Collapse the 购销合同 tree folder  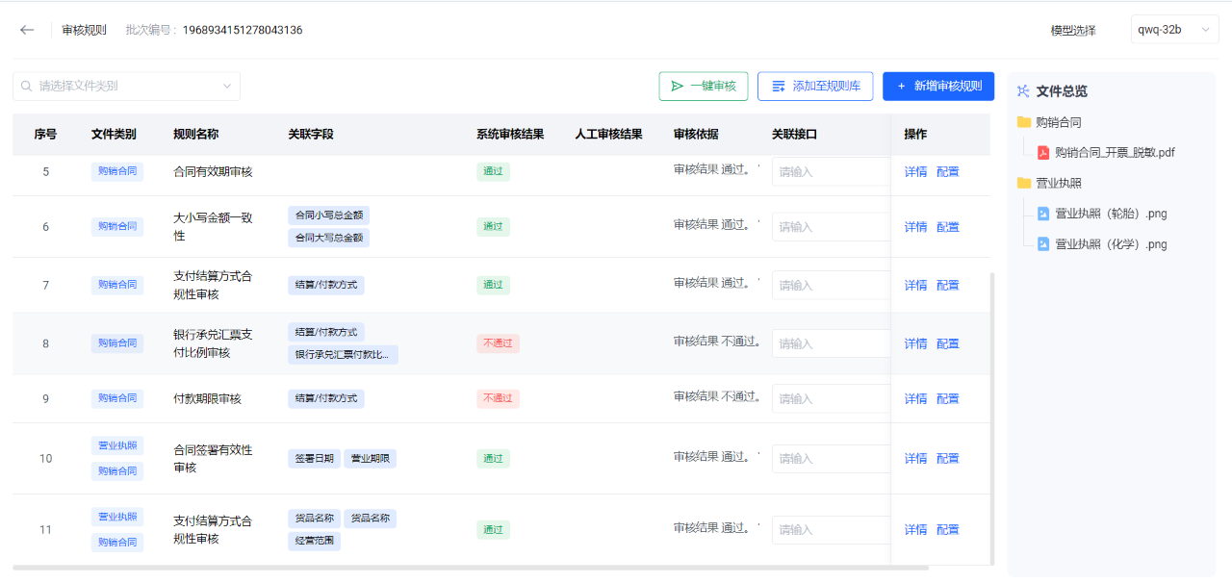click(1058, 122)
